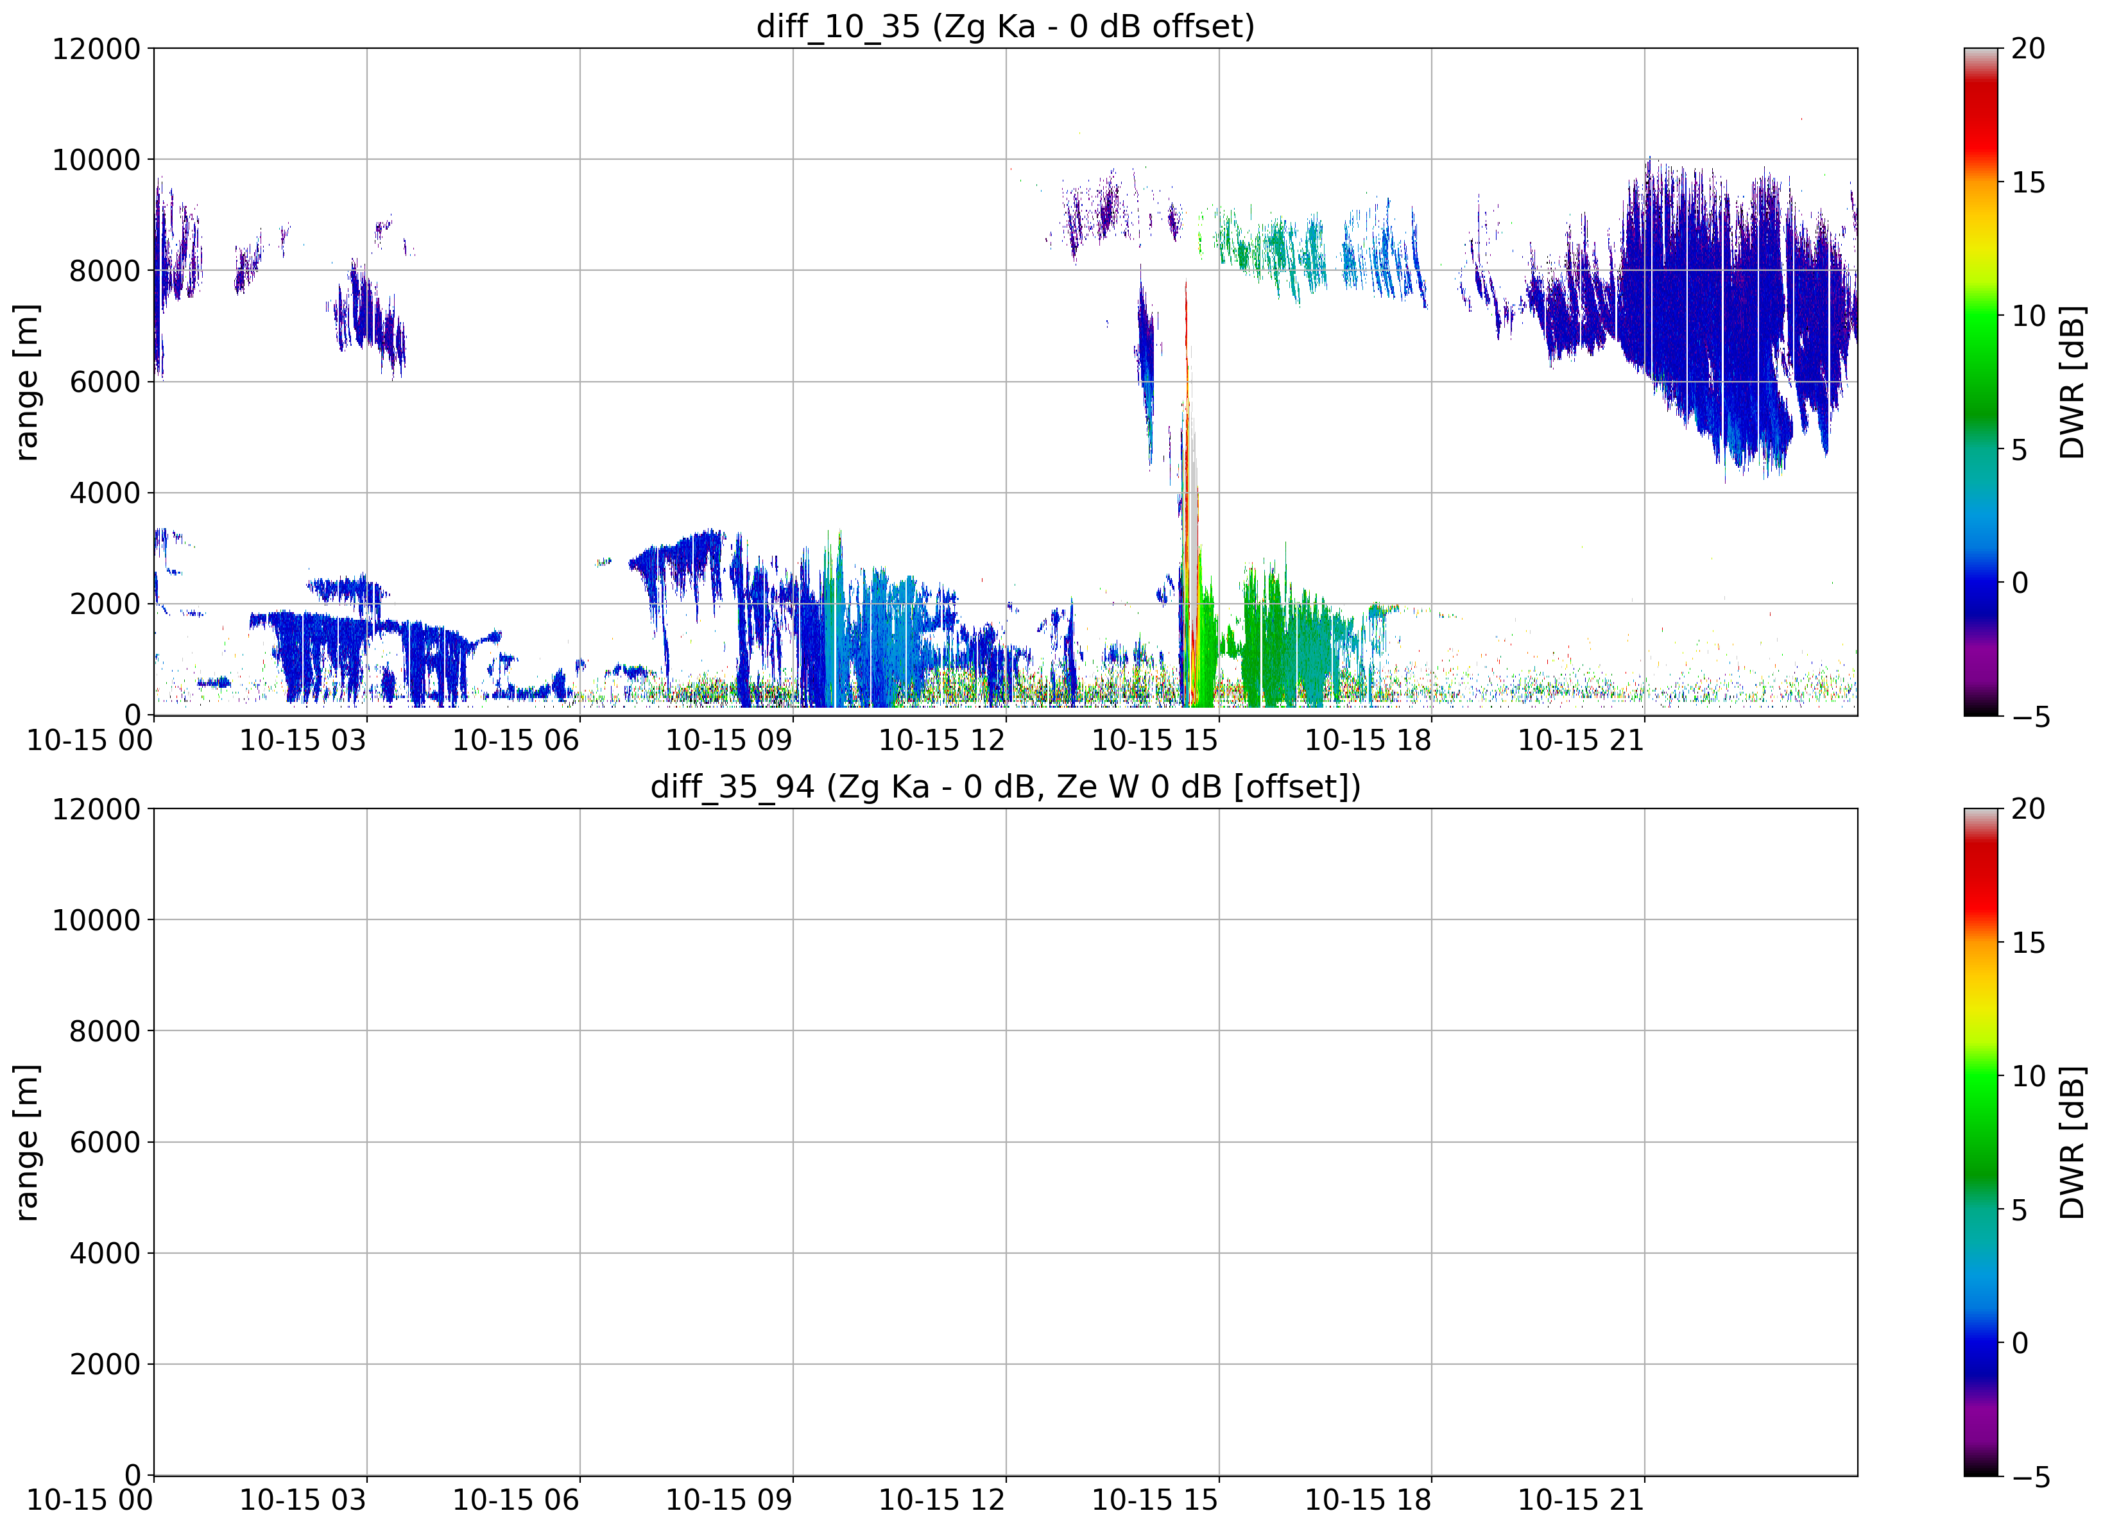Screen dimensions: 2103x1529
Task: Select the "10-15 15" time tick under the diff_35_94 plot
Action: tap(1155, 1500)
